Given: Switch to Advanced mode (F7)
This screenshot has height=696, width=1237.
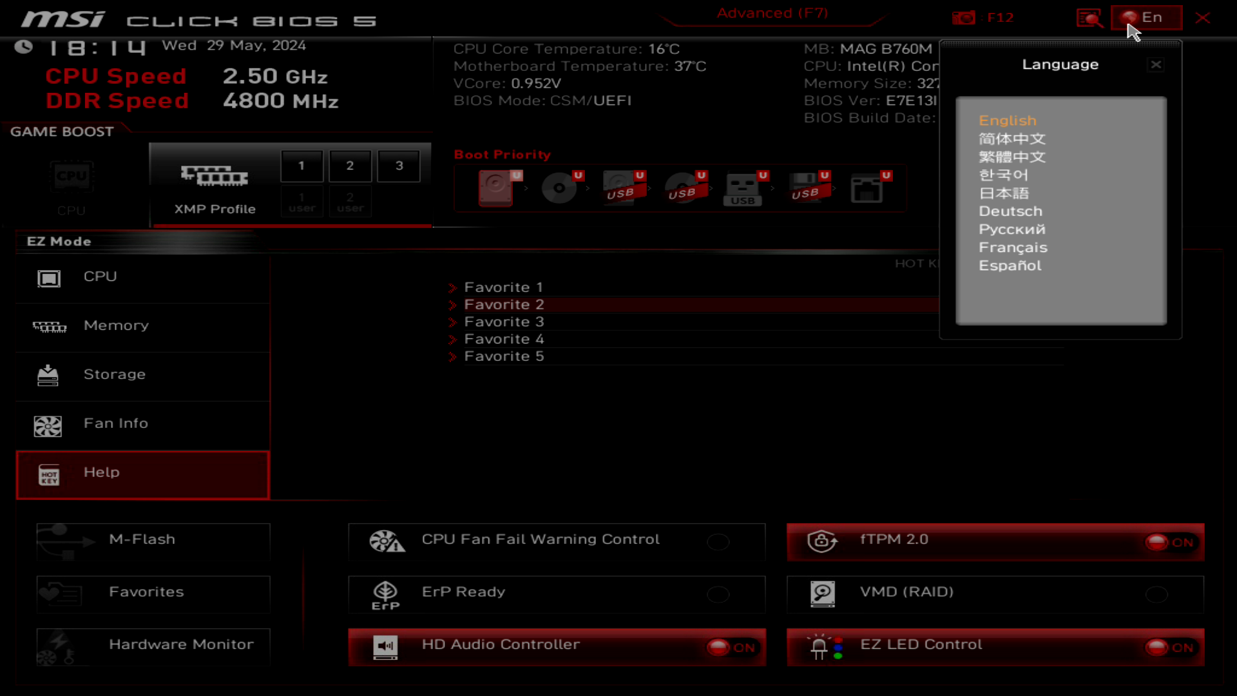Looking at the screenshot, I should (x=772, y=14).
